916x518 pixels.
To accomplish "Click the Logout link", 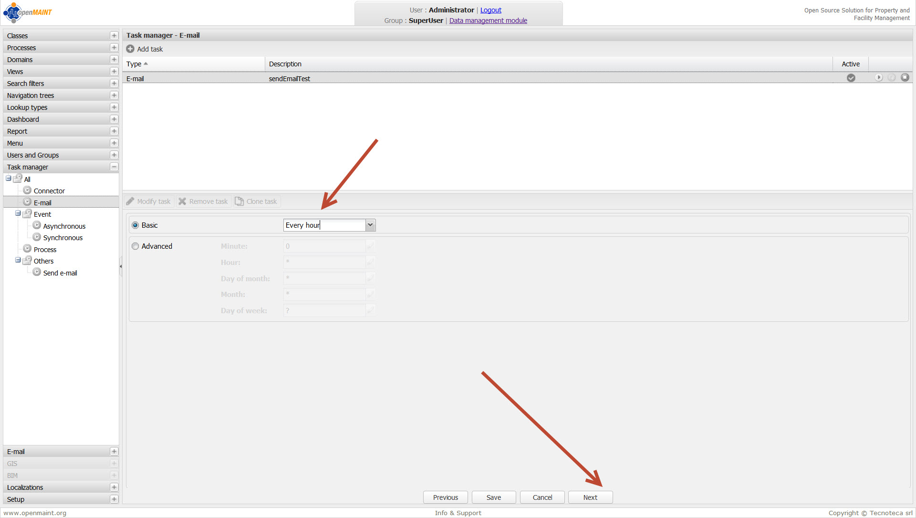I will coord(490,10).
